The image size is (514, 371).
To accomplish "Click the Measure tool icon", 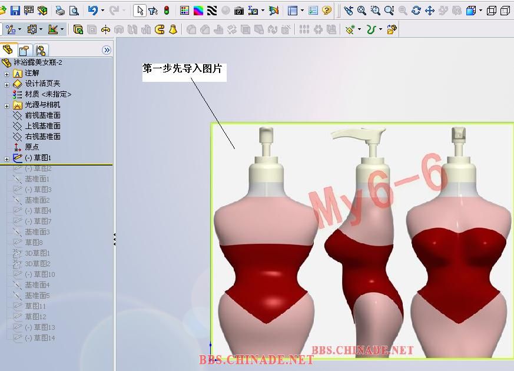I will click(x=253, y=11).
